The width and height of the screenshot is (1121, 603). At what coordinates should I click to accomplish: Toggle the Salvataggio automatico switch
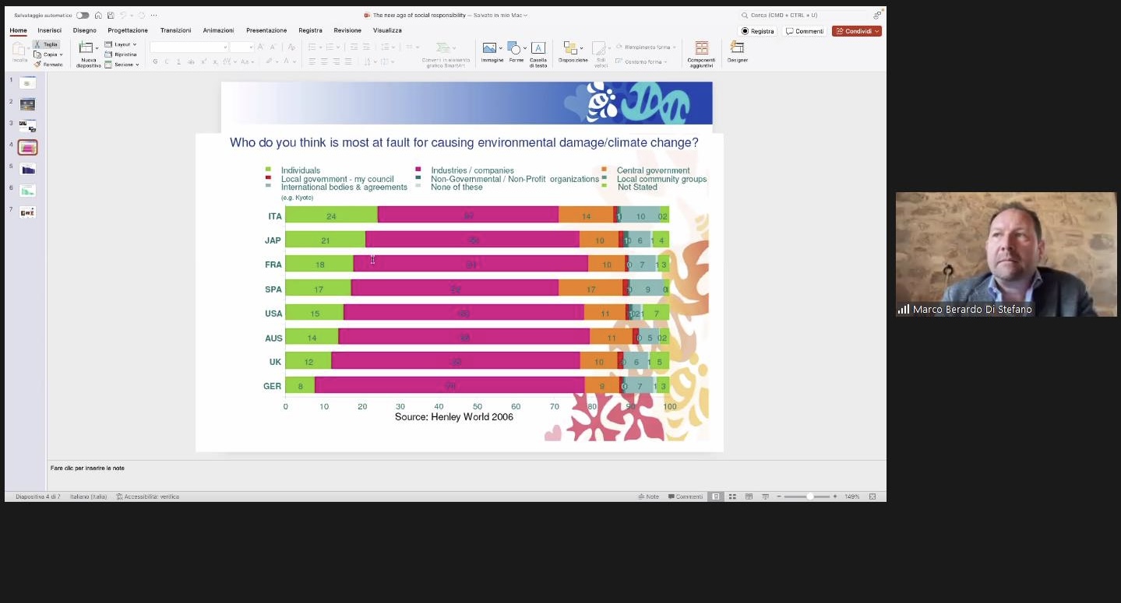83,15
